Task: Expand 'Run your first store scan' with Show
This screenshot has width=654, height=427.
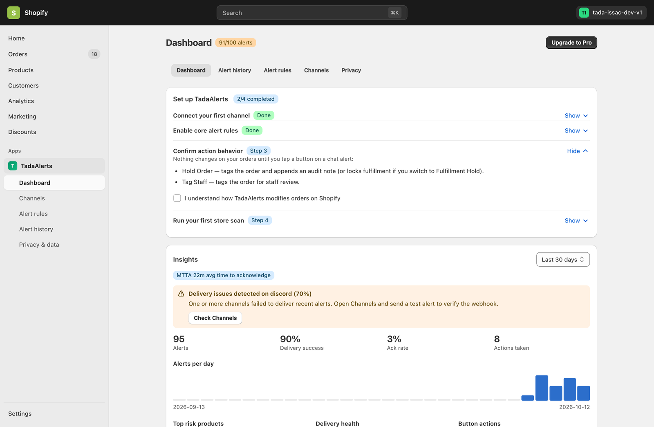Action: tap(576, 220)
